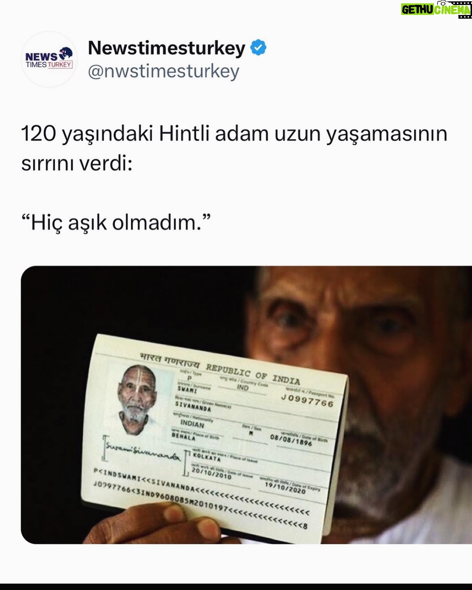Click the blue verified badge

tap(258, 48)
